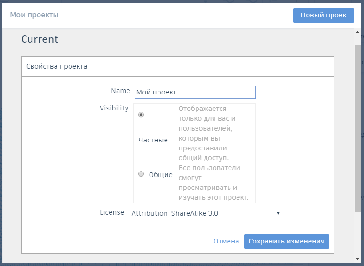This screenshot has height=266, width=364.
Task: Open the Attribution-ShareAlike 3.0 license dropdown
Action: coord(206,213)
